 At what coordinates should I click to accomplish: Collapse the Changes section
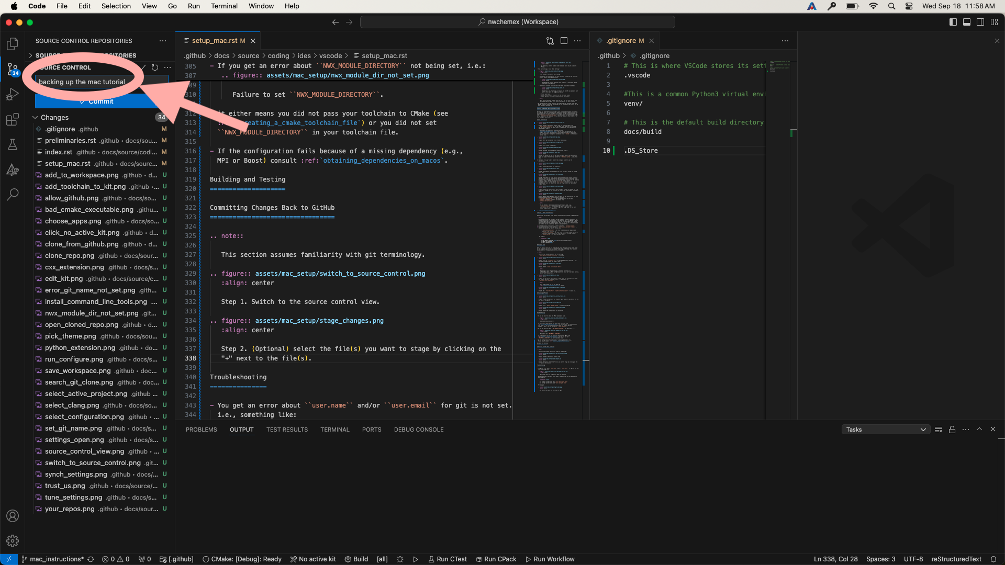pos(35,118)
